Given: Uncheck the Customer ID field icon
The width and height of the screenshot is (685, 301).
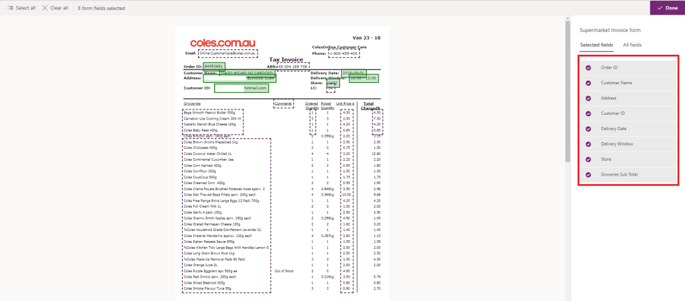Looking at the screenshot, I should pyautogui.click(x=588, y=113).
